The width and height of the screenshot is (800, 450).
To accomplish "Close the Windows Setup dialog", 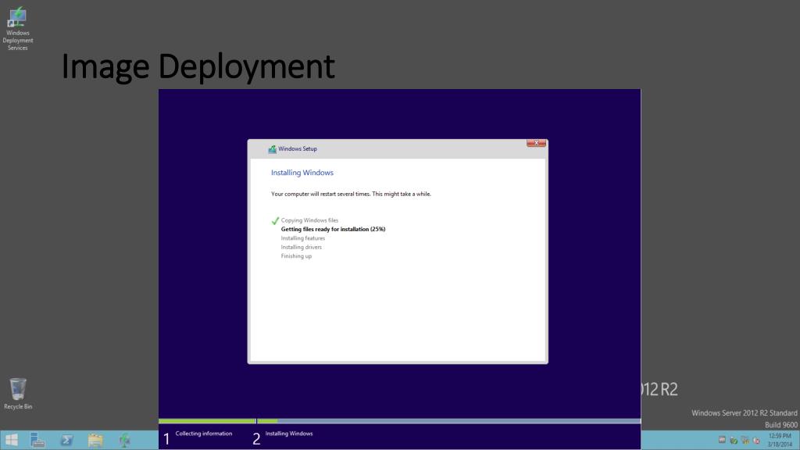I will pos(536,143).
